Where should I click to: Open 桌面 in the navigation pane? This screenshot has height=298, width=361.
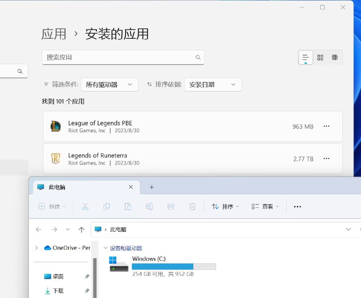pos(58,276)
